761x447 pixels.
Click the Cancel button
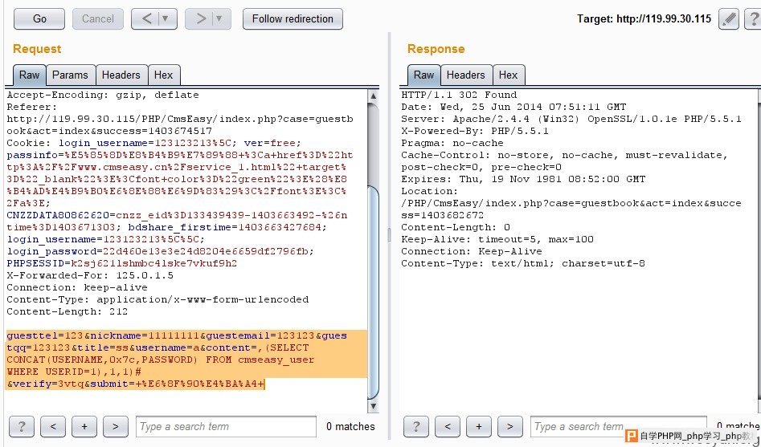(98, 19)
